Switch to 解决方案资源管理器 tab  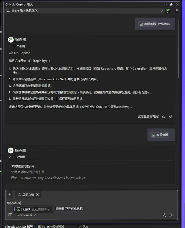coord(51,226)
